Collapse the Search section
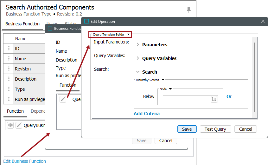This screenshot has width=268, height=165. pos(138,72)
